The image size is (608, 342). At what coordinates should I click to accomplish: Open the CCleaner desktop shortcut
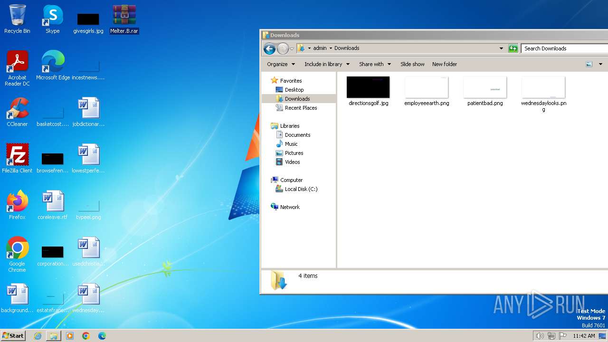(x=17, y=112)
